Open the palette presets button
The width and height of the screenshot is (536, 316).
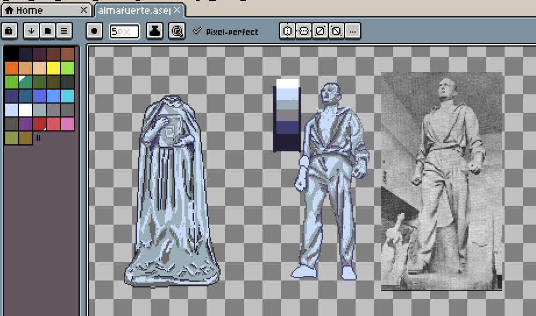[48, 31]
